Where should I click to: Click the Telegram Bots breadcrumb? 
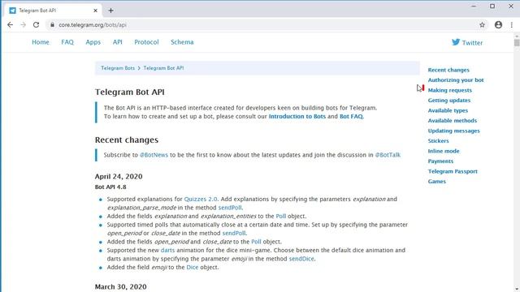click(x=118, y=68)
